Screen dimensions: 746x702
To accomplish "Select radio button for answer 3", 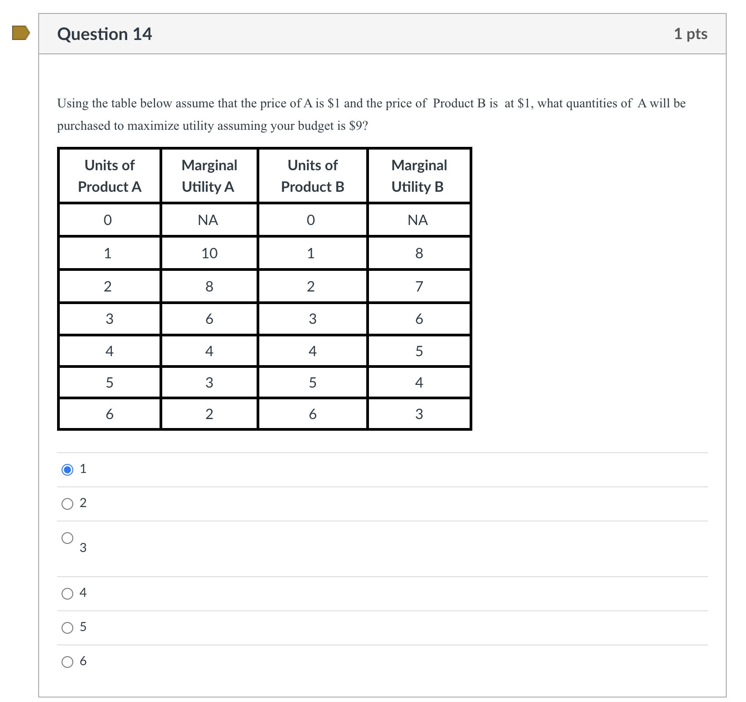I will (x=67, y=539).
